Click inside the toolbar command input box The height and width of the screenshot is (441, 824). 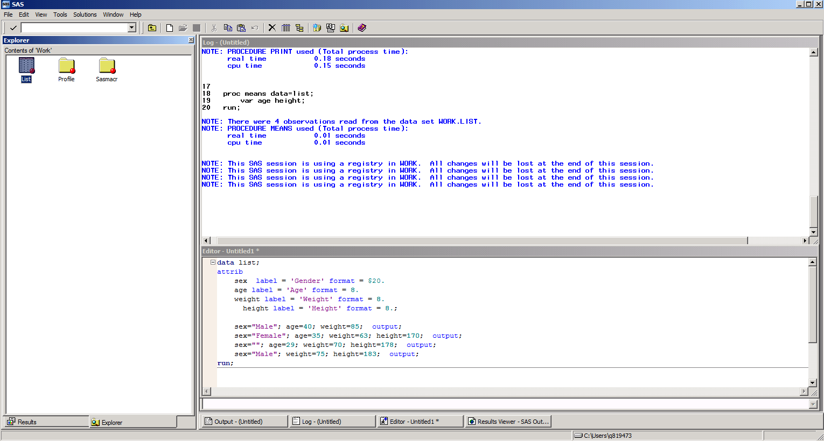point(74,28)
